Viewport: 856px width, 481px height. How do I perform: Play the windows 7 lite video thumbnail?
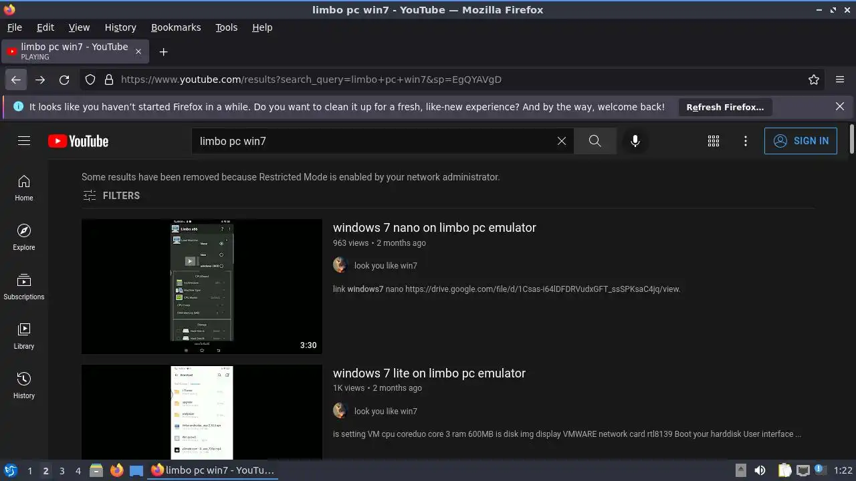coord(202,412)
